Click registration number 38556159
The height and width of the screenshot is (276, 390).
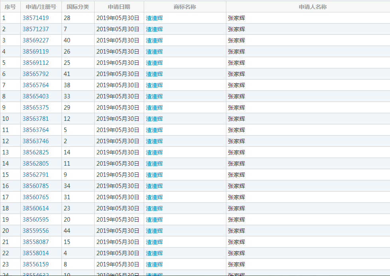tap(36, 264)
